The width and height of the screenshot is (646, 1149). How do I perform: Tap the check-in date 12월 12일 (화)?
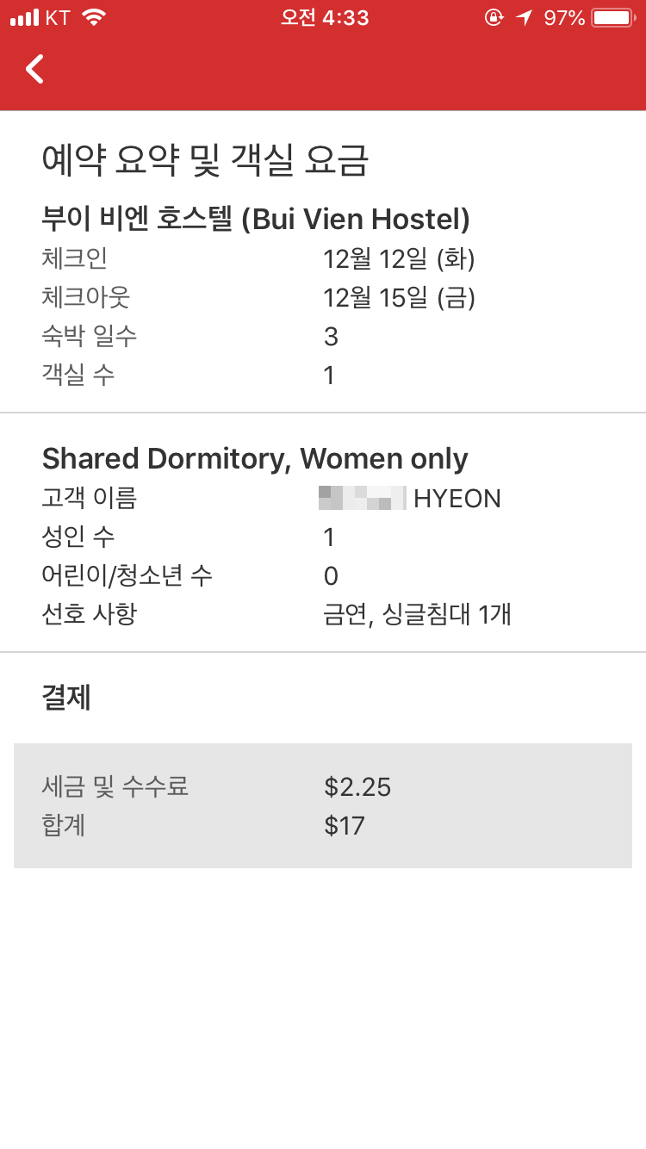point(399,258)
